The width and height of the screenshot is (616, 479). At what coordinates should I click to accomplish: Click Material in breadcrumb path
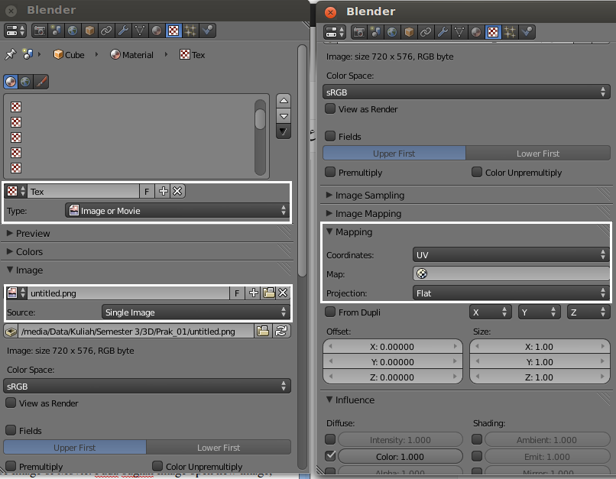(x=131, y=54)
